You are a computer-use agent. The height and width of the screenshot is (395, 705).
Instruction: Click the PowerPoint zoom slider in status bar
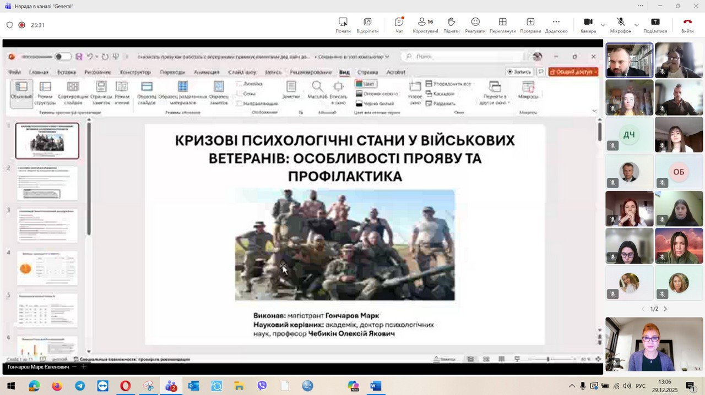(548, 359)
